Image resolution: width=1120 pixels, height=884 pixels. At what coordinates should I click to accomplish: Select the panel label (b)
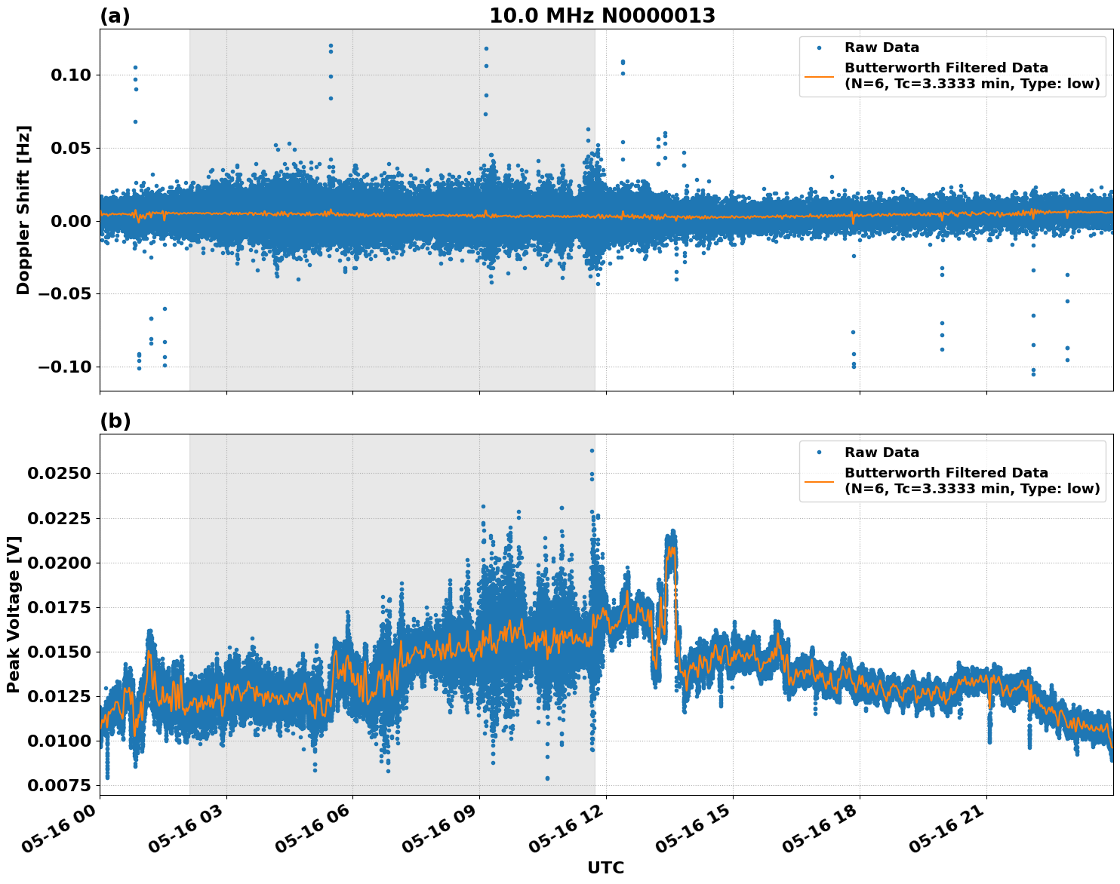[x=115, y=421]
